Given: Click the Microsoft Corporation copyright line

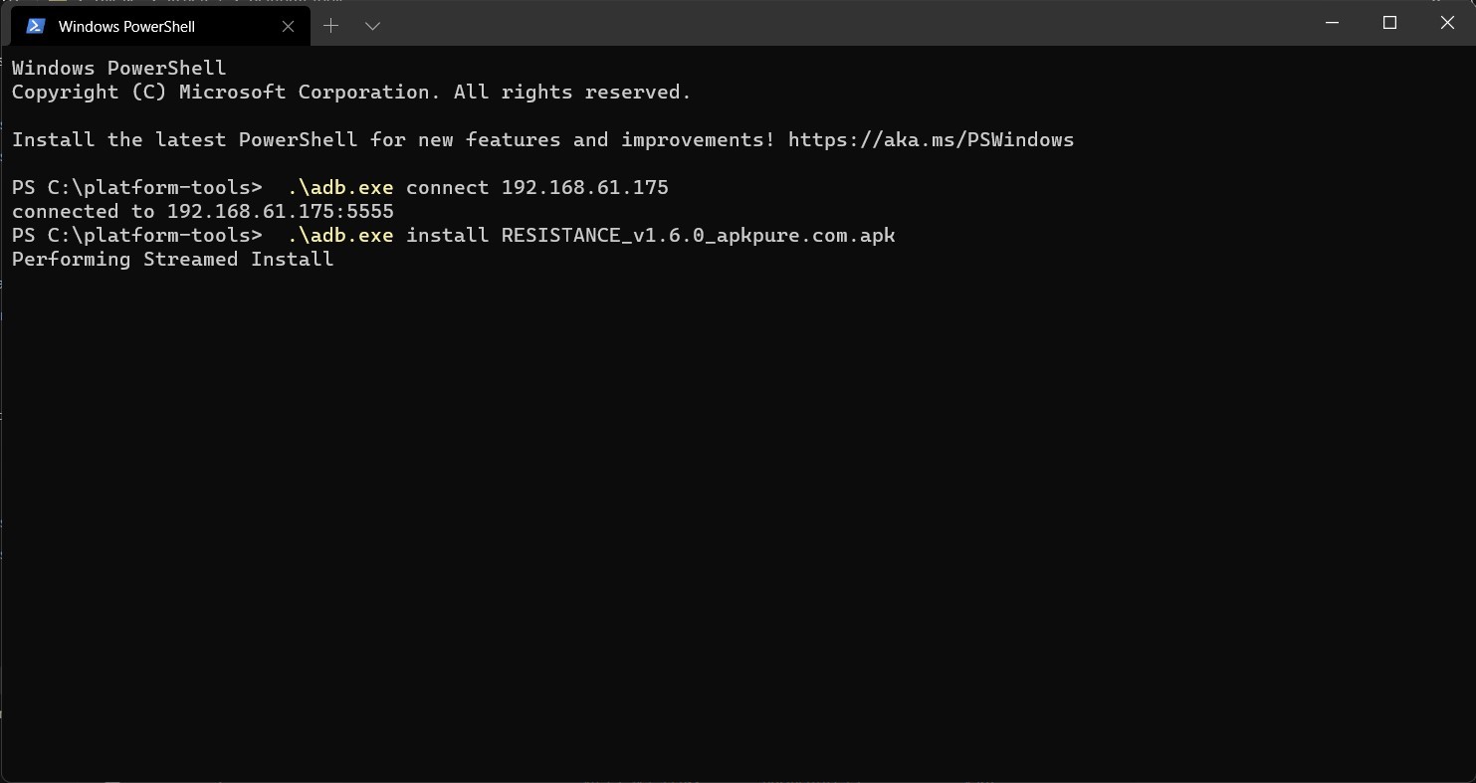Looking at the screenshot, I should coord(350,93).
